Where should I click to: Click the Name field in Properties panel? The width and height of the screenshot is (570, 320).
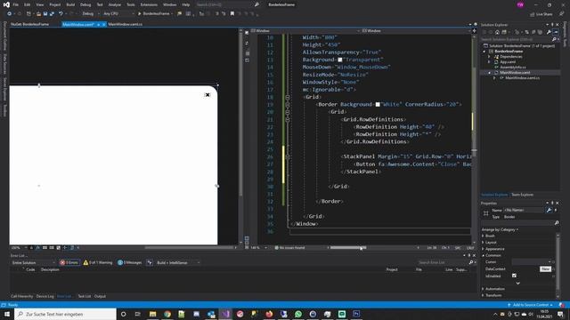click(524, 210)
